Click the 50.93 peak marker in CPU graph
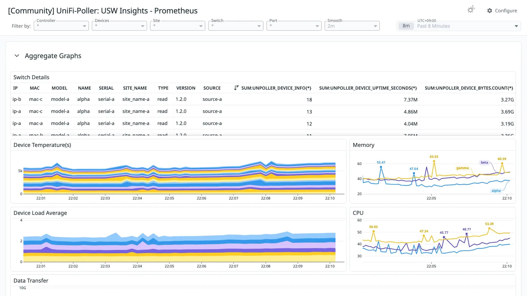 [x=374, y=231]
